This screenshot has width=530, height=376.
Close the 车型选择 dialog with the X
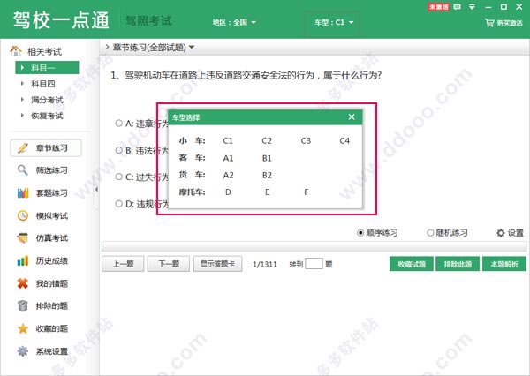tap(352, 117)
